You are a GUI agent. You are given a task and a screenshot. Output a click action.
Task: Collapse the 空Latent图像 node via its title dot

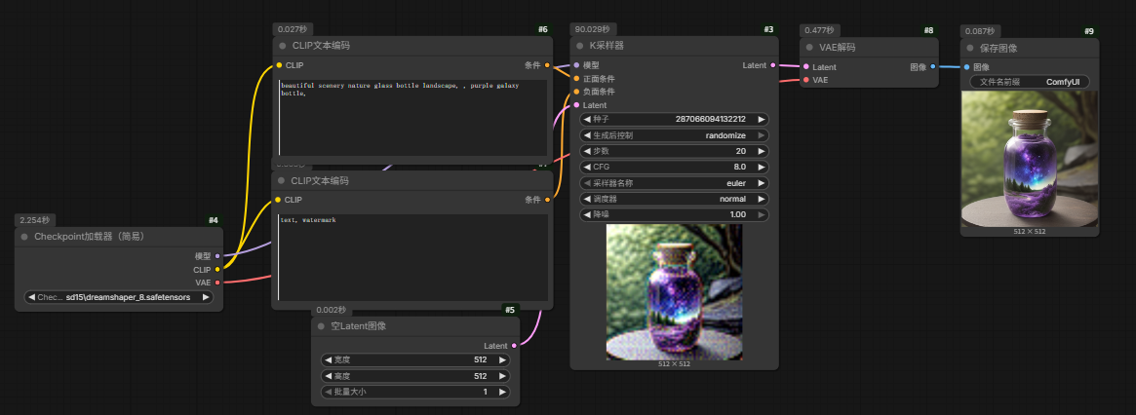pos(321,326)
